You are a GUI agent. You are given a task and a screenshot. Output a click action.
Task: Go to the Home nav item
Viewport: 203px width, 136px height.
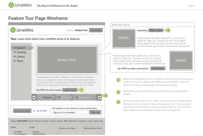click(70, 30)
